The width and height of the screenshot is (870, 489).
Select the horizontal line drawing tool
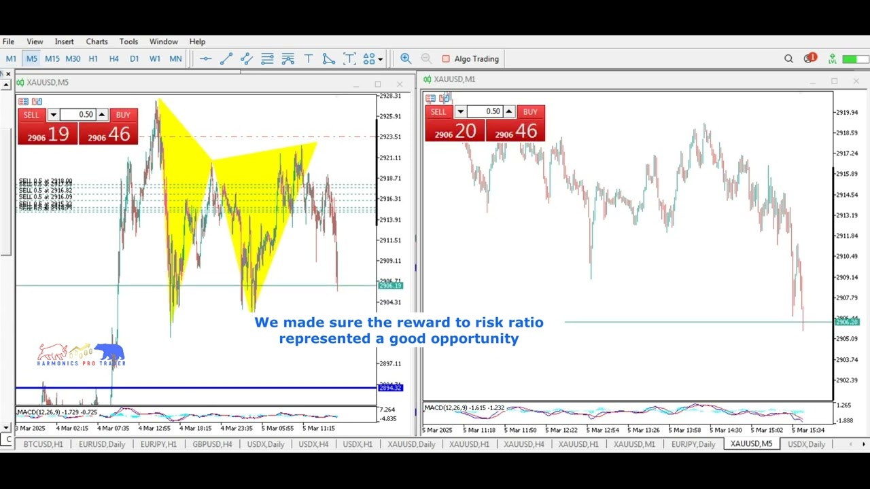point(205,59)
